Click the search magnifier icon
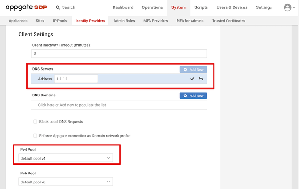Image resolution: width=299 pixels, height=189 pixels. click(x=58, y=7)
